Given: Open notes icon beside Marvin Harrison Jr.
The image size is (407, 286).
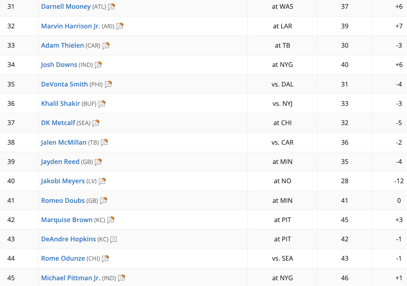Looking at the screenshot, I should tap(120, 26).
